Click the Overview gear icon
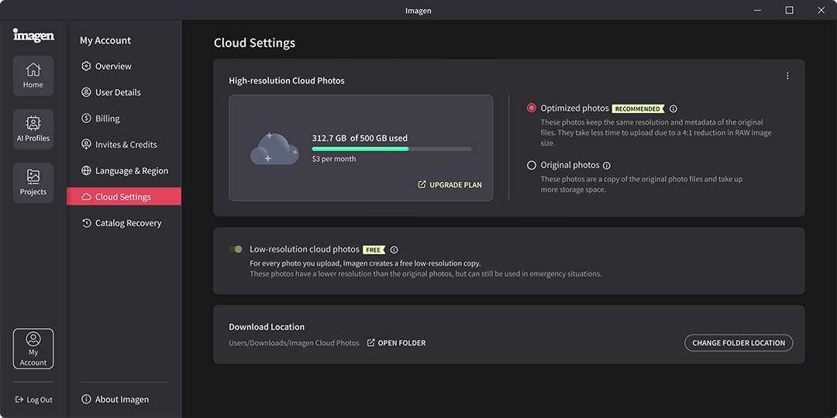 tap(86, 66)
